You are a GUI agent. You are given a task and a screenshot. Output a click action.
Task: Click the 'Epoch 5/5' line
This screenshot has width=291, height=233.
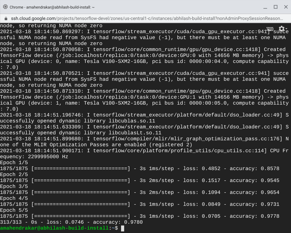tap(14, 210)
